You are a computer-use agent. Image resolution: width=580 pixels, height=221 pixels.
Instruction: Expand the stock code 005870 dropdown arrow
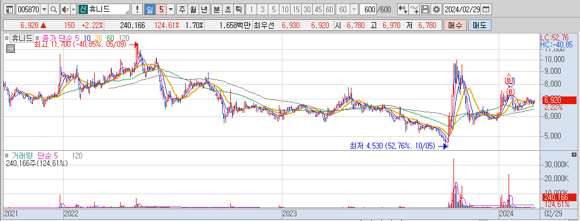pyautogui.click(x=45, y=9)
